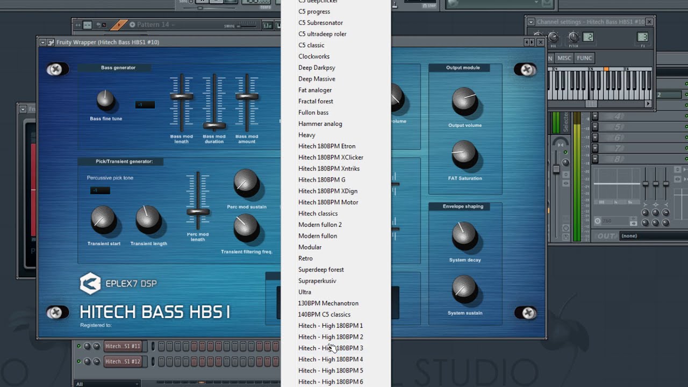Viewport: 688px width, 387px height.
Task: Choose preset Superdeep forest
Action: pyautogui.click(x=321, y=270)
